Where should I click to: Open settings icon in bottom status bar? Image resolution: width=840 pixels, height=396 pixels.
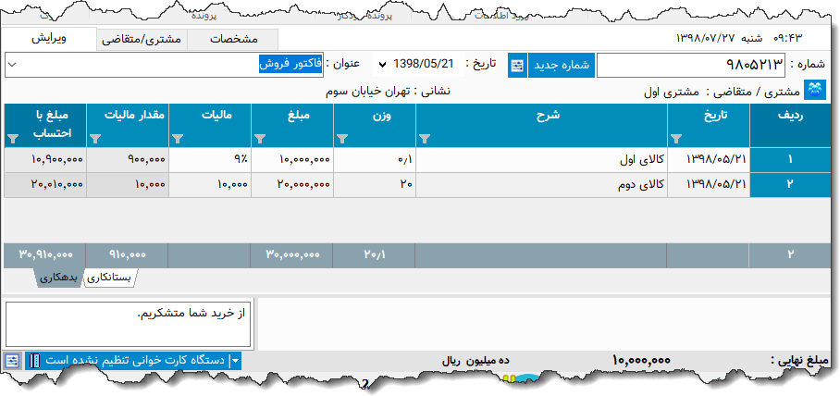tap(12, 361)
